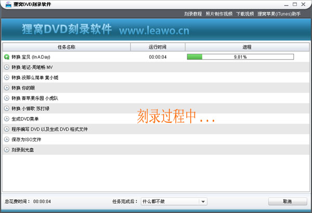Open the 任务完成后 dropdown arrow
Viewport: 312px width, 213px height.
tap(203, 202)
